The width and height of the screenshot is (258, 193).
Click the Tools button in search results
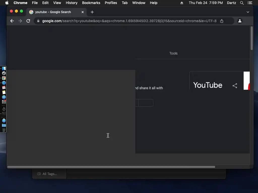point(173,53)
